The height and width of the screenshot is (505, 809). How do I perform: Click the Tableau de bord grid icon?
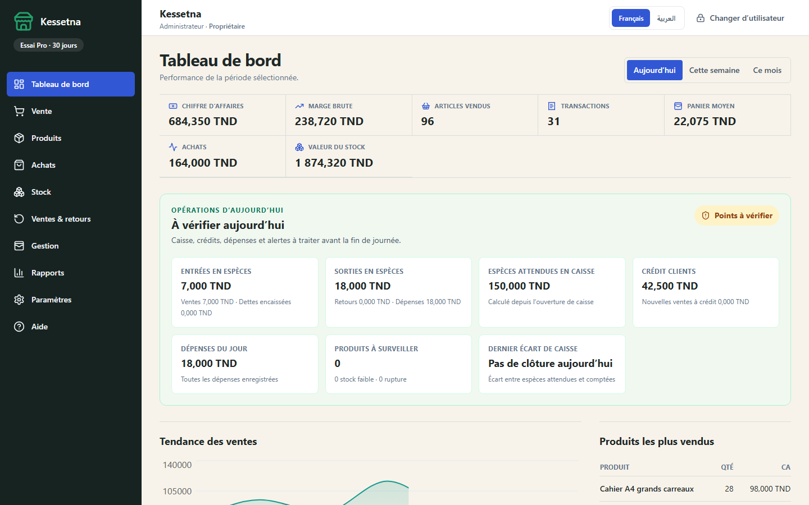pos(19,84)
